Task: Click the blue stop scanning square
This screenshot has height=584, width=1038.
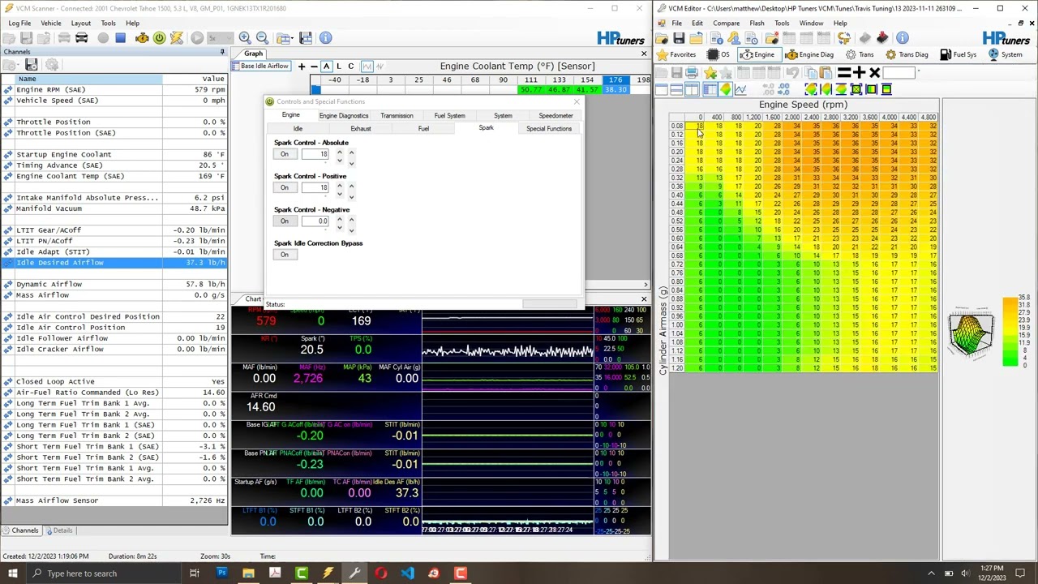Action: pyautogui.click(x=120, y=38)
